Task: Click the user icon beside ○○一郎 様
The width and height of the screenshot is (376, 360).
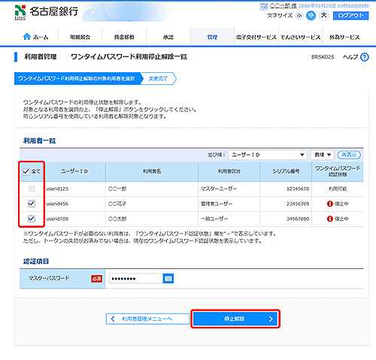Action: point(264,6)
